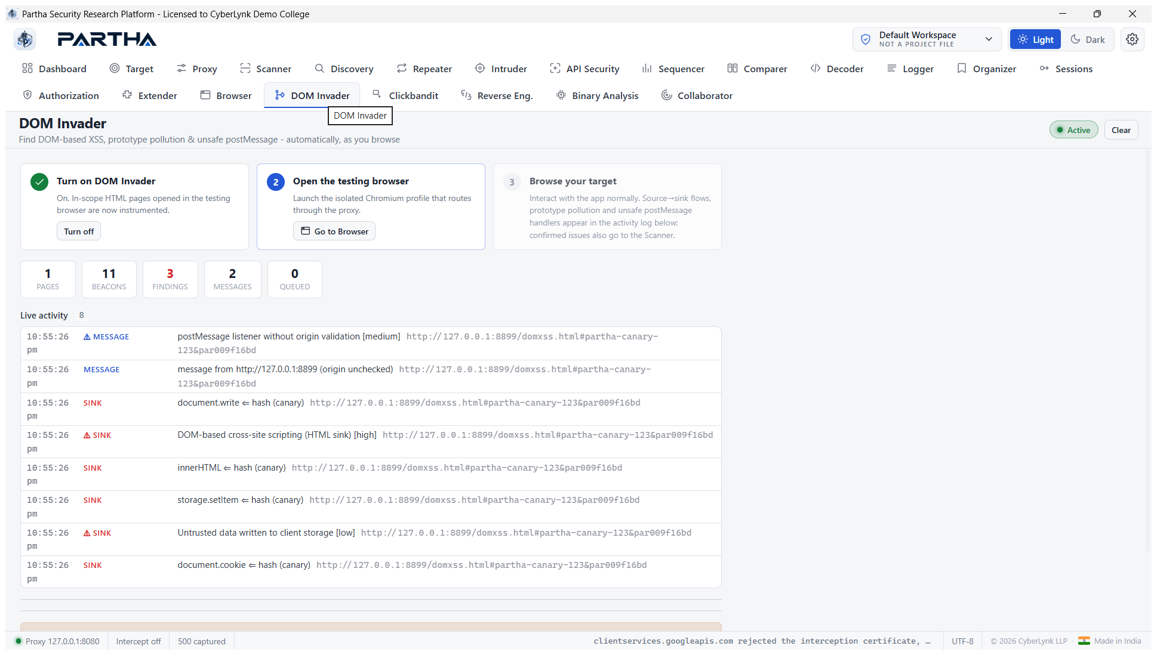1157x655 pixels.
Task: Click the certificate rejection status message
Action: click(x=762, y=641)
